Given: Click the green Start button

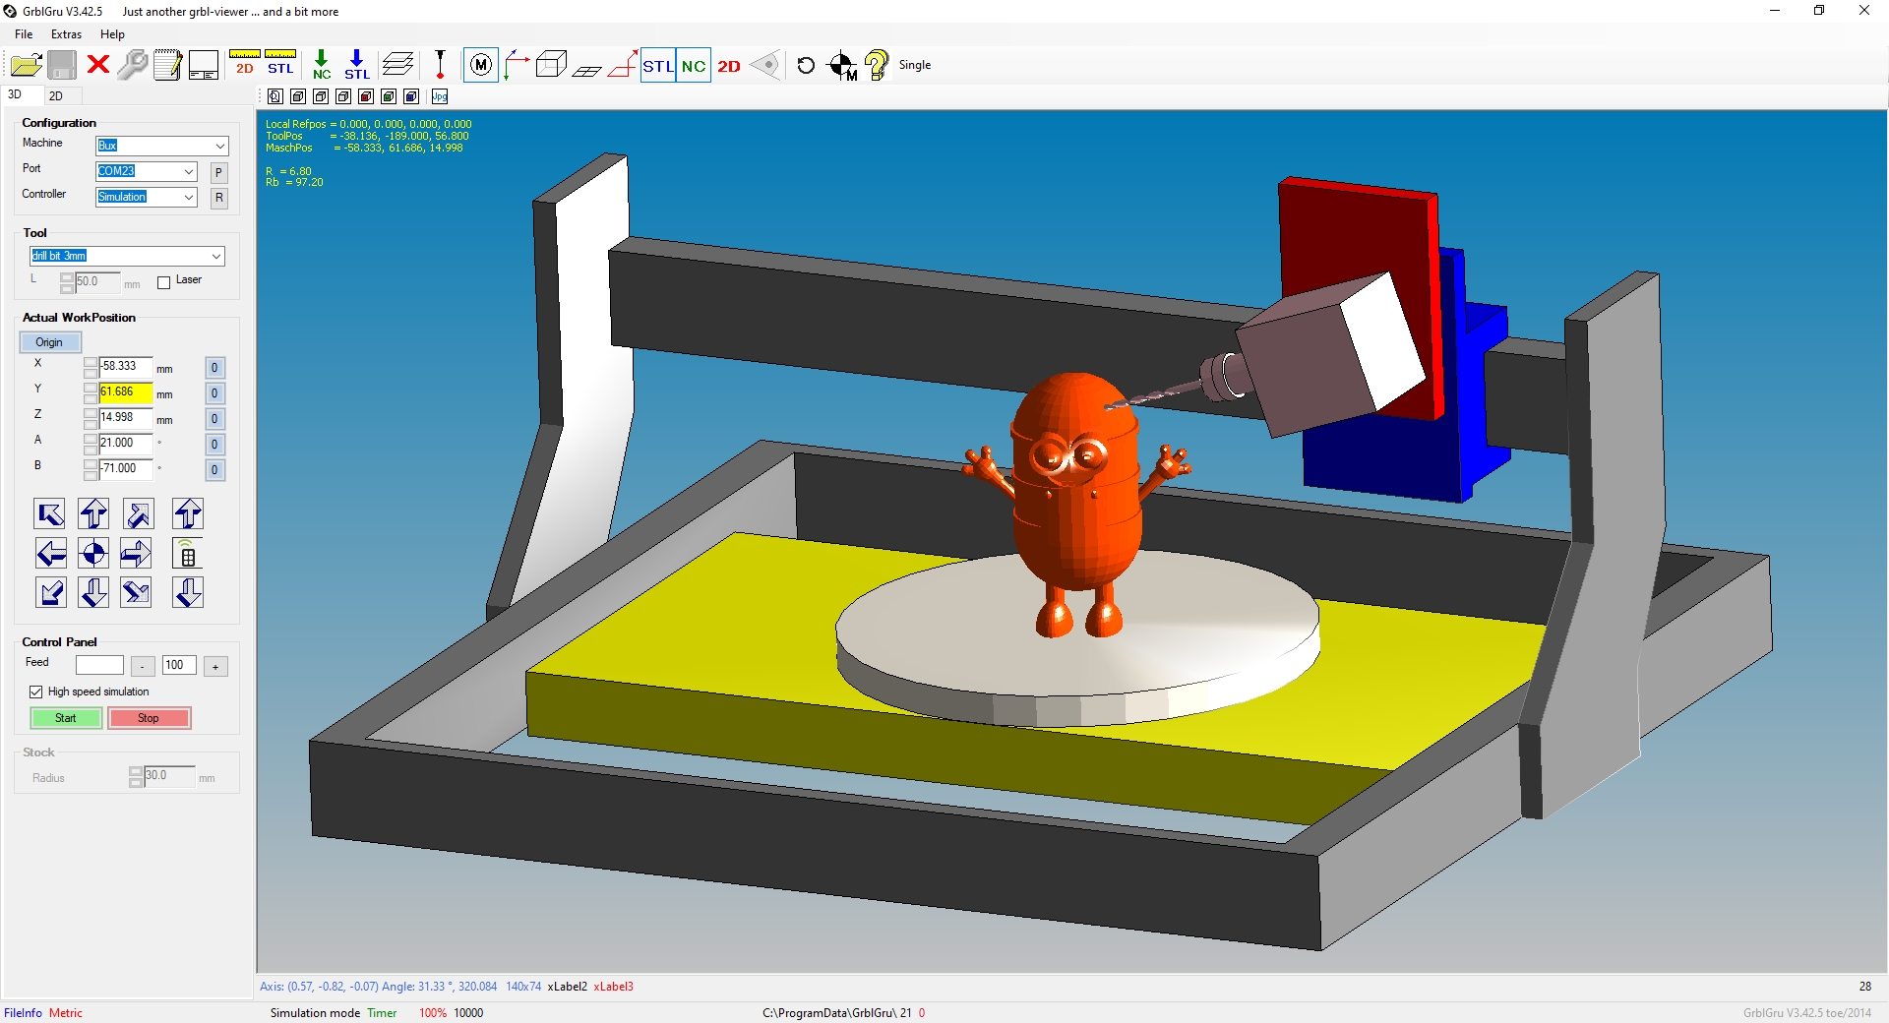Looking at the screenshot, I should pyautogui.click(x=66, y=718).
